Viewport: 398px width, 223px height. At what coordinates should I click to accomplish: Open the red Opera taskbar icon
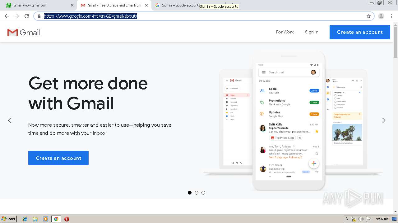tap(67, 219)
